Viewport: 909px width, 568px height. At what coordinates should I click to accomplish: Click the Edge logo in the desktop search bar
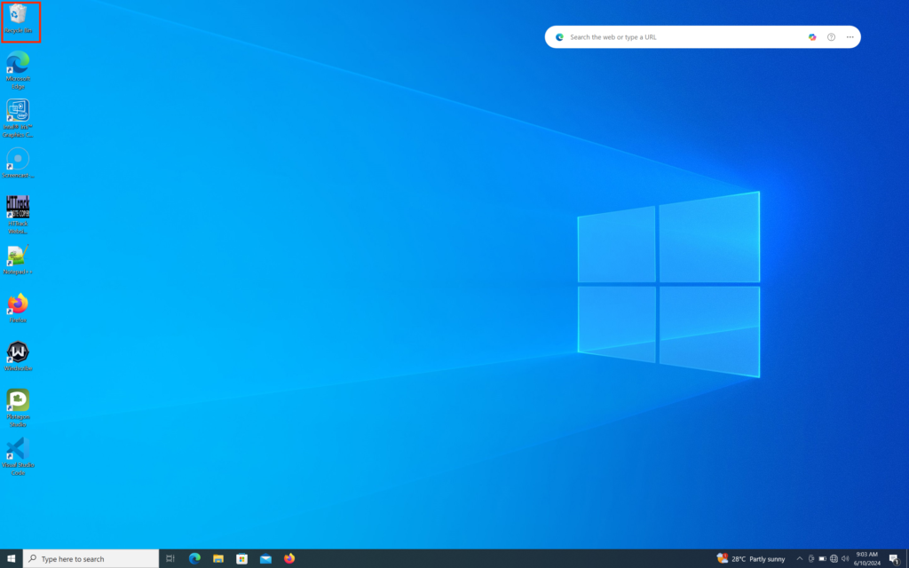pyautogui.click(x=559, y=37)
